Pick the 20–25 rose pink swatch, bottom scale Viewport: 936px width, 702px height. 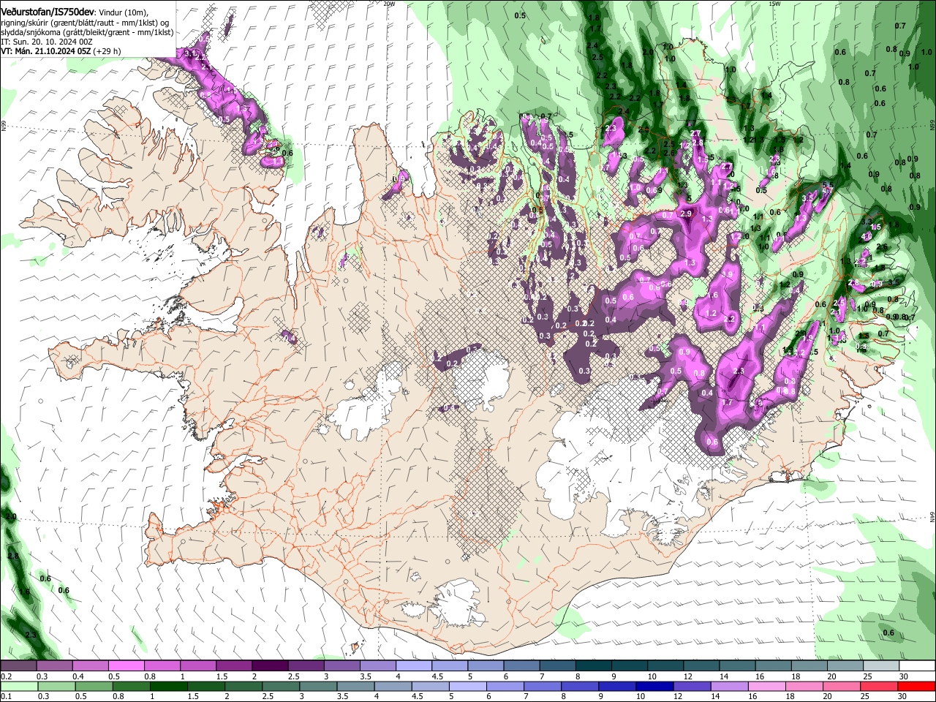tap(842, 686)
